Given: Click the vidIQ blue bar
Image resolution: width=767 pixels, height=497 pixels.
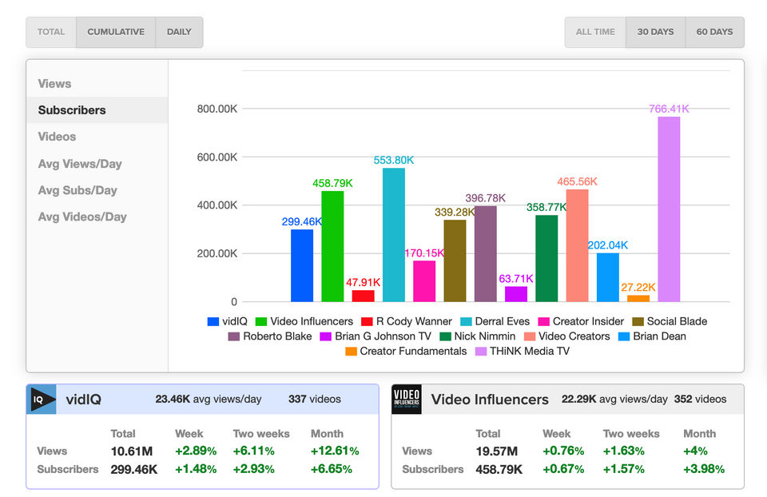Looking at the screenshot, I should tap(302, 265).
